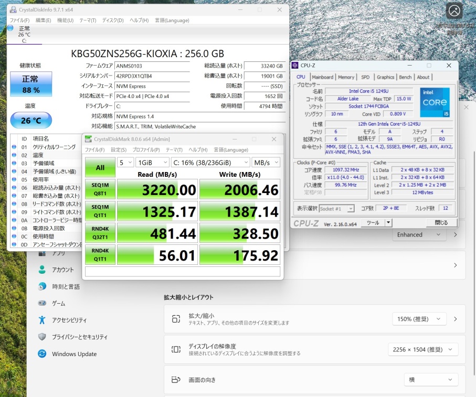
Task: Open the アクセシビリティ settings icon
Action: tap(42, 320)
